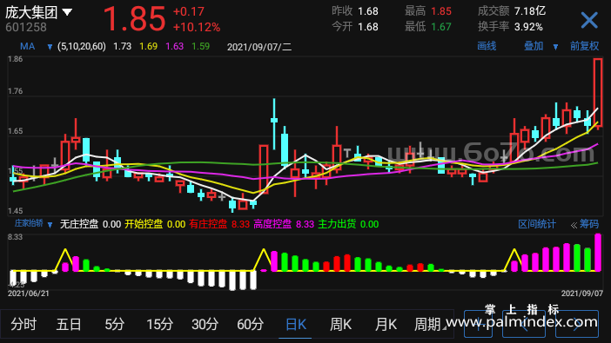Screen dimensions: 611x343
Task: Click the 最高 1.85 value
Action: 441,11
